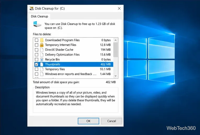200x135 pixels.
Task: Check the Temporary files checkbox
Action: [x=37, y=69]
